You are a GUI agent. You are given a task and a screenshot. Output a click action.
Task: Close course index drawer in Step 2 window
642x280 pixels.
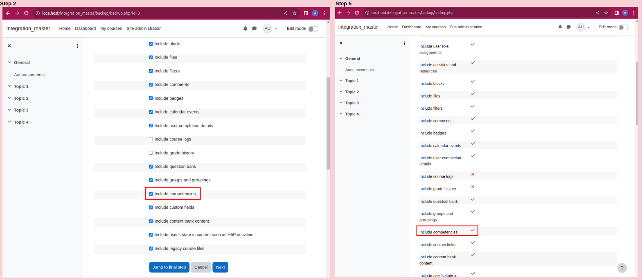click(x=9, y=46)
